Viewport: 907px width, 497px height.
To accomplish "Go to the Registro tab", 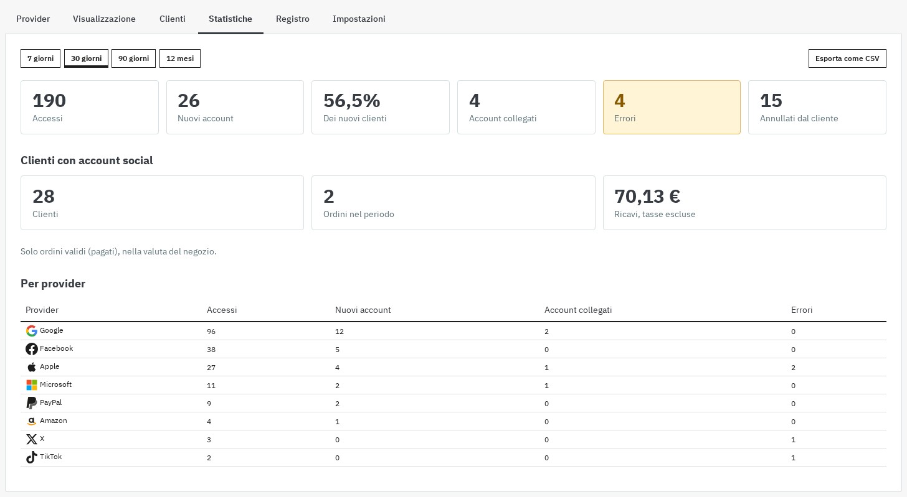I will point(293,19).
